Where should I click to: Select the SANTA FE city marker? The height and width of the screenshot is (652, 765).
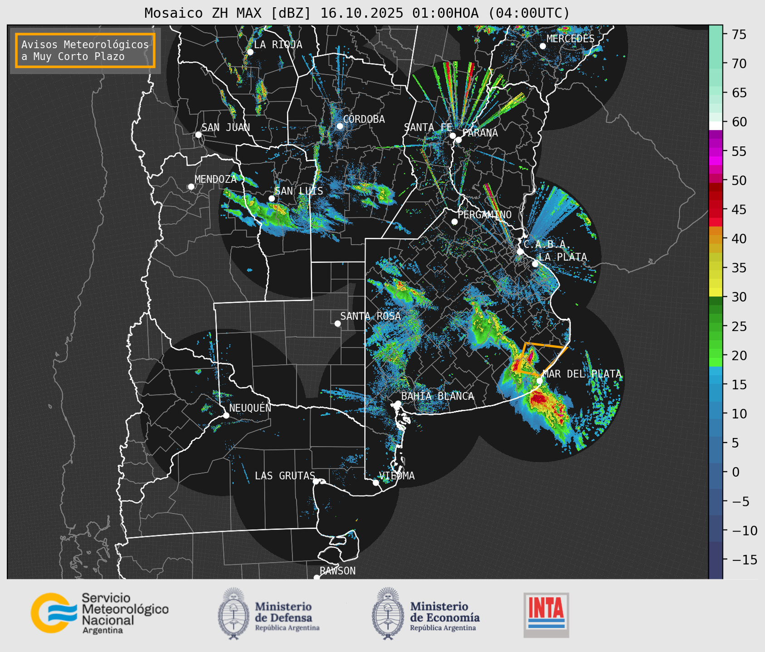click(x=453, y=136)
